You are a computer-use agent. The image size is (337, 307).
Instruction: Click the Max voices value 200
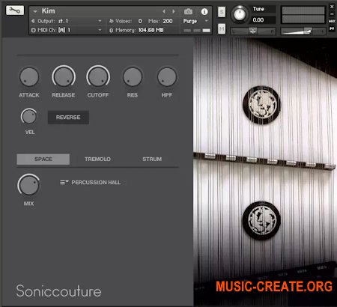168,21
